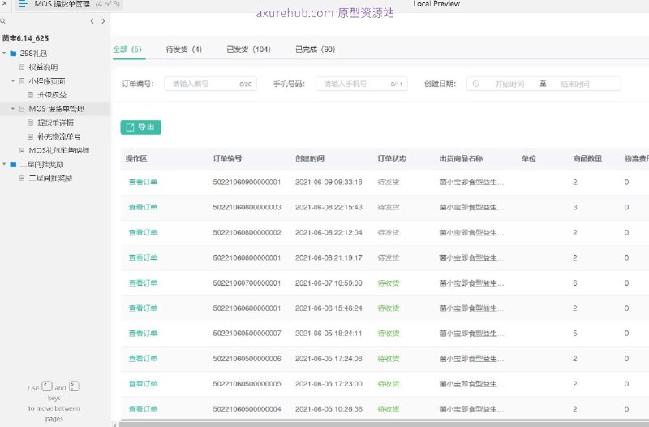View order 50221060800000001

click(144, 257)
